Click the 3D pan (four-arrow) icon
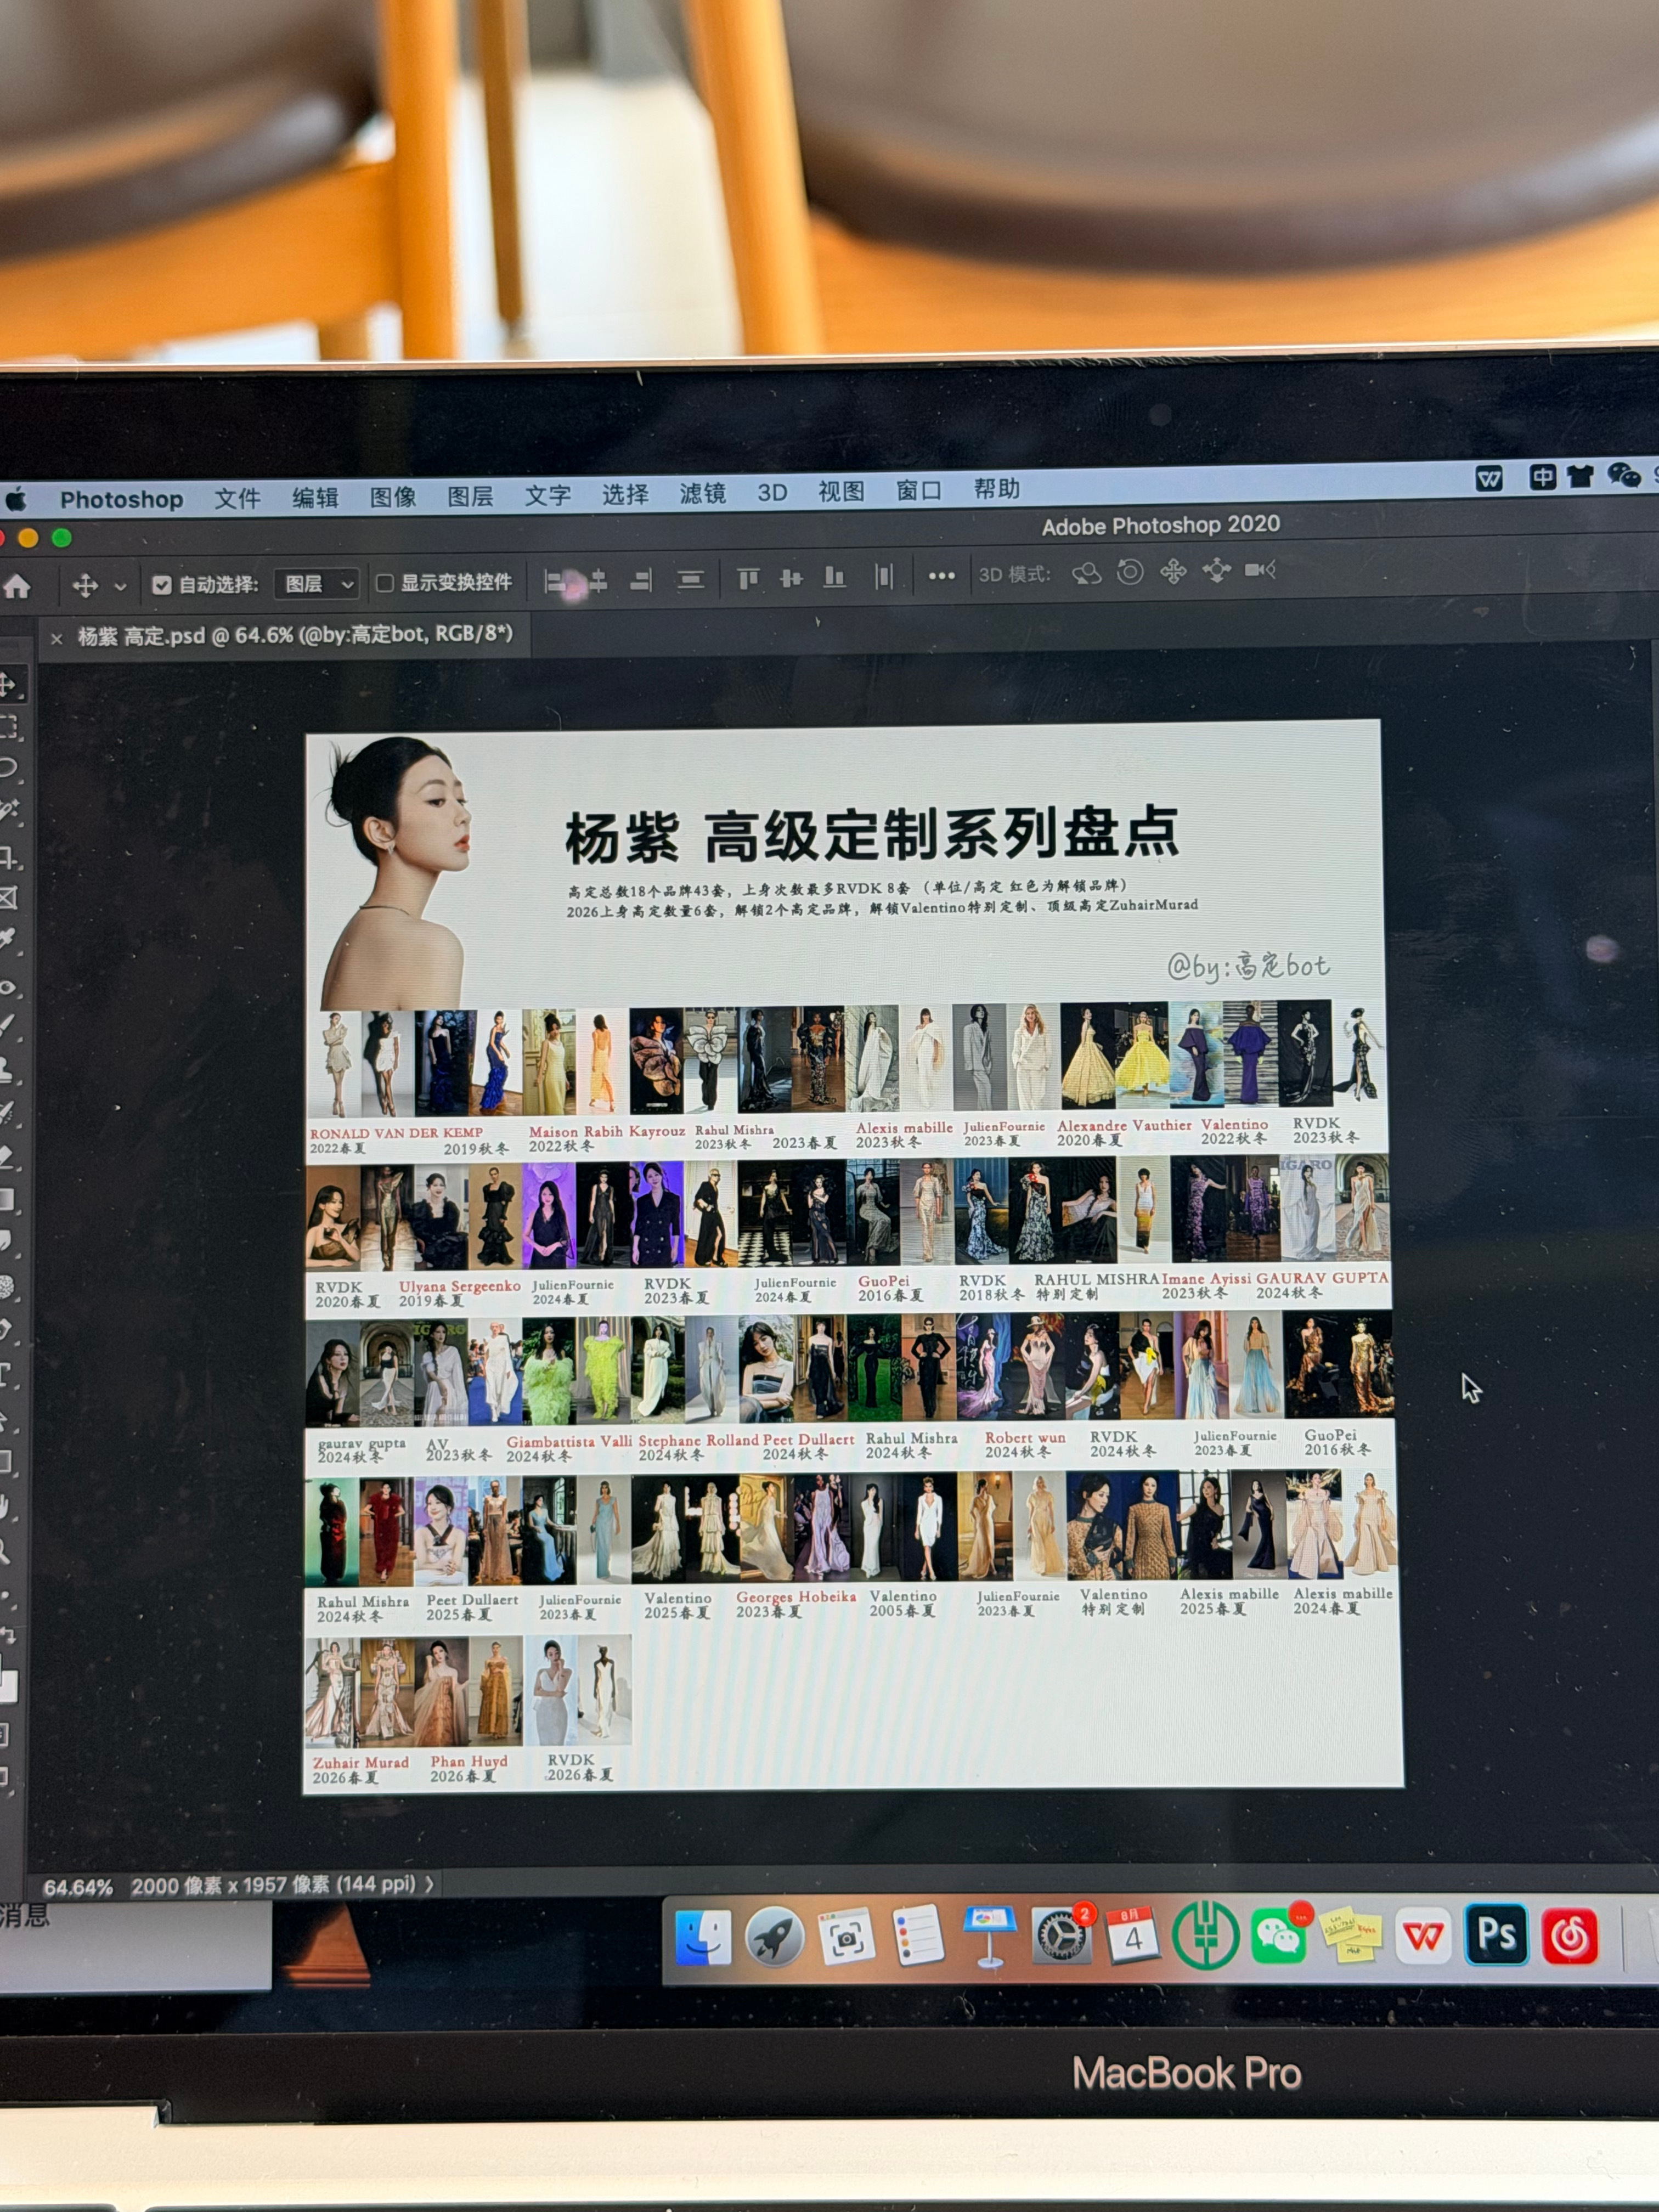The width and height of the screenshot is (1659, 2212). click(x=1173, y=571)
